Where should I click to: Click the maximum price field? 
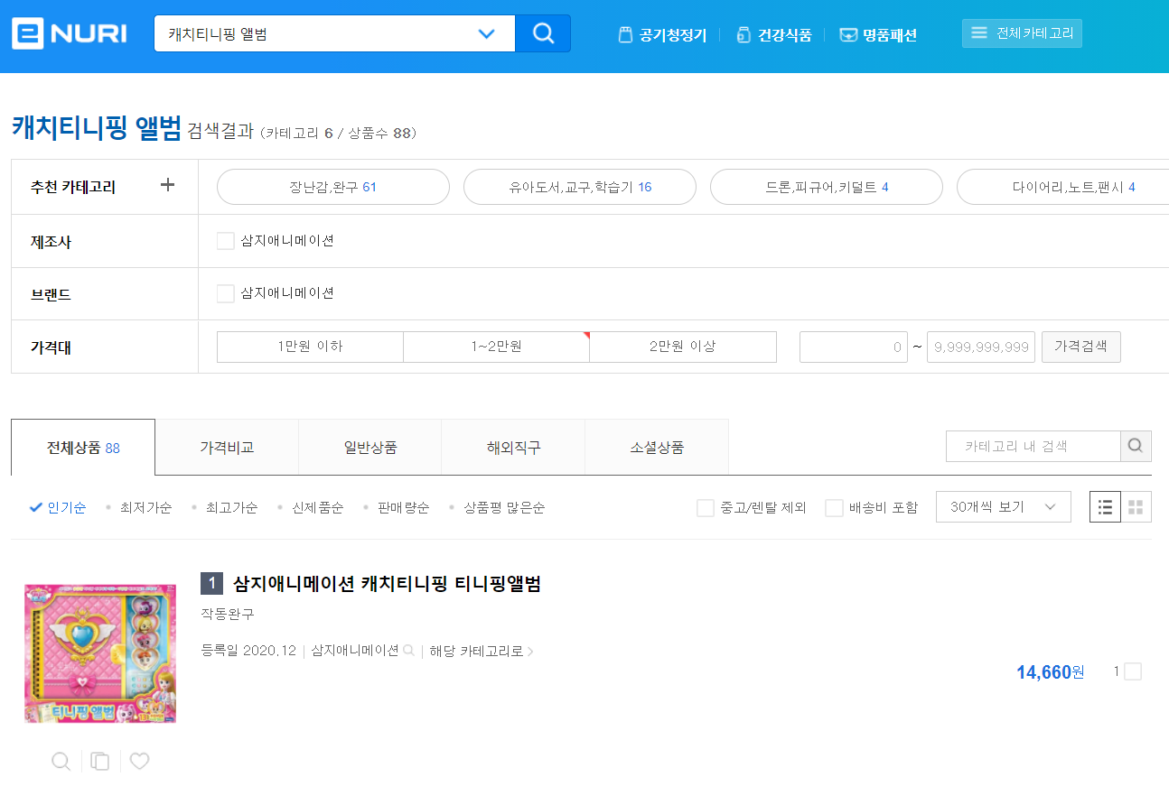coord(981,347)
